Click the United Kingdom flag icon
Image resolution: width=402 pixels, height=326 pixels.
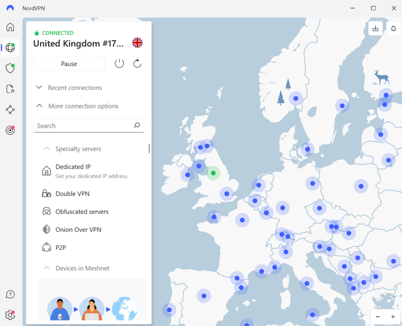(x=137, y=43)
